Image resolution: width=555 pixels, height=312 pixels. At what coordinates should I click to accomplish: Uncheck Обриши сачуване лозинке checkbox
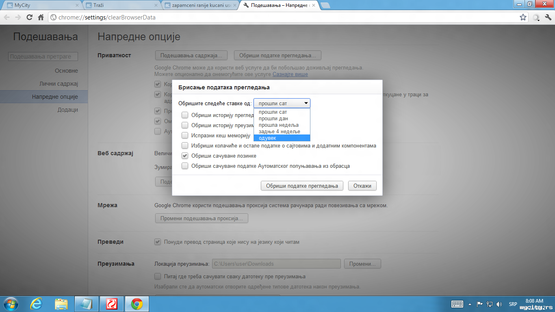tap(185, 156)
